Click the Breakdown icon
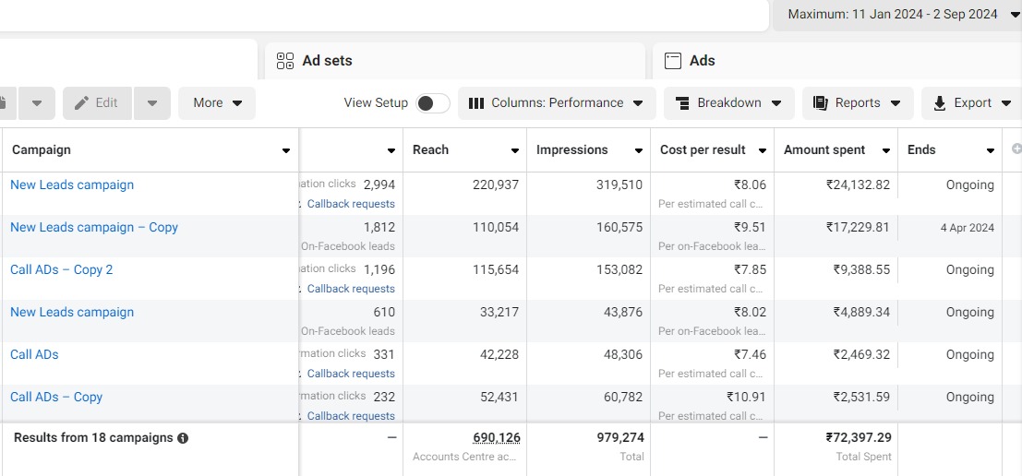The image size is (1022, 476). [683, 103]
